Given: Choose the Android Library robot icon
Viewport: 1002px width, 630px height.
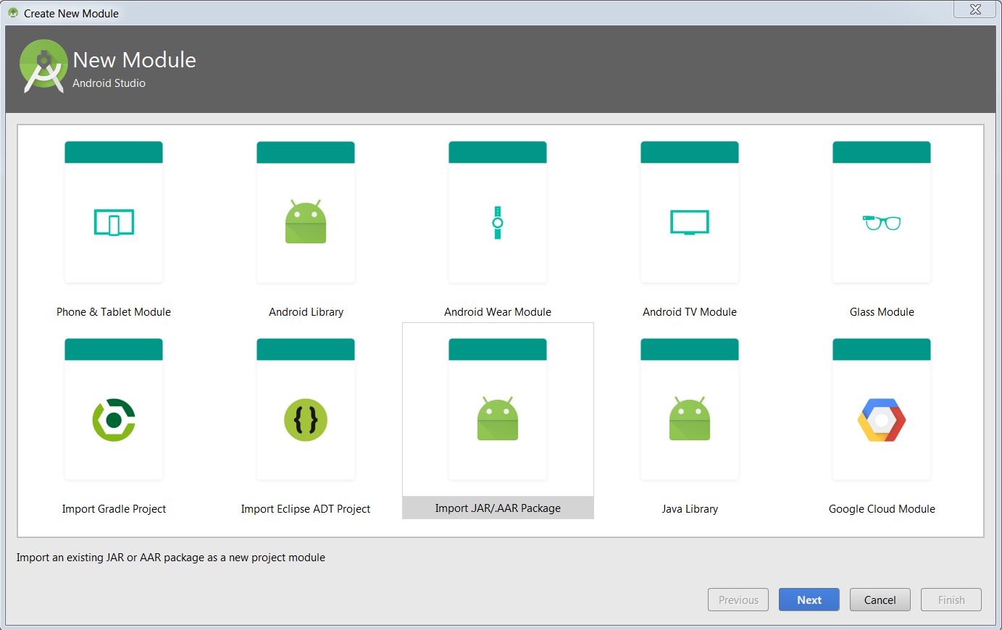Looking at the screenshot, I should click(306, 222).
